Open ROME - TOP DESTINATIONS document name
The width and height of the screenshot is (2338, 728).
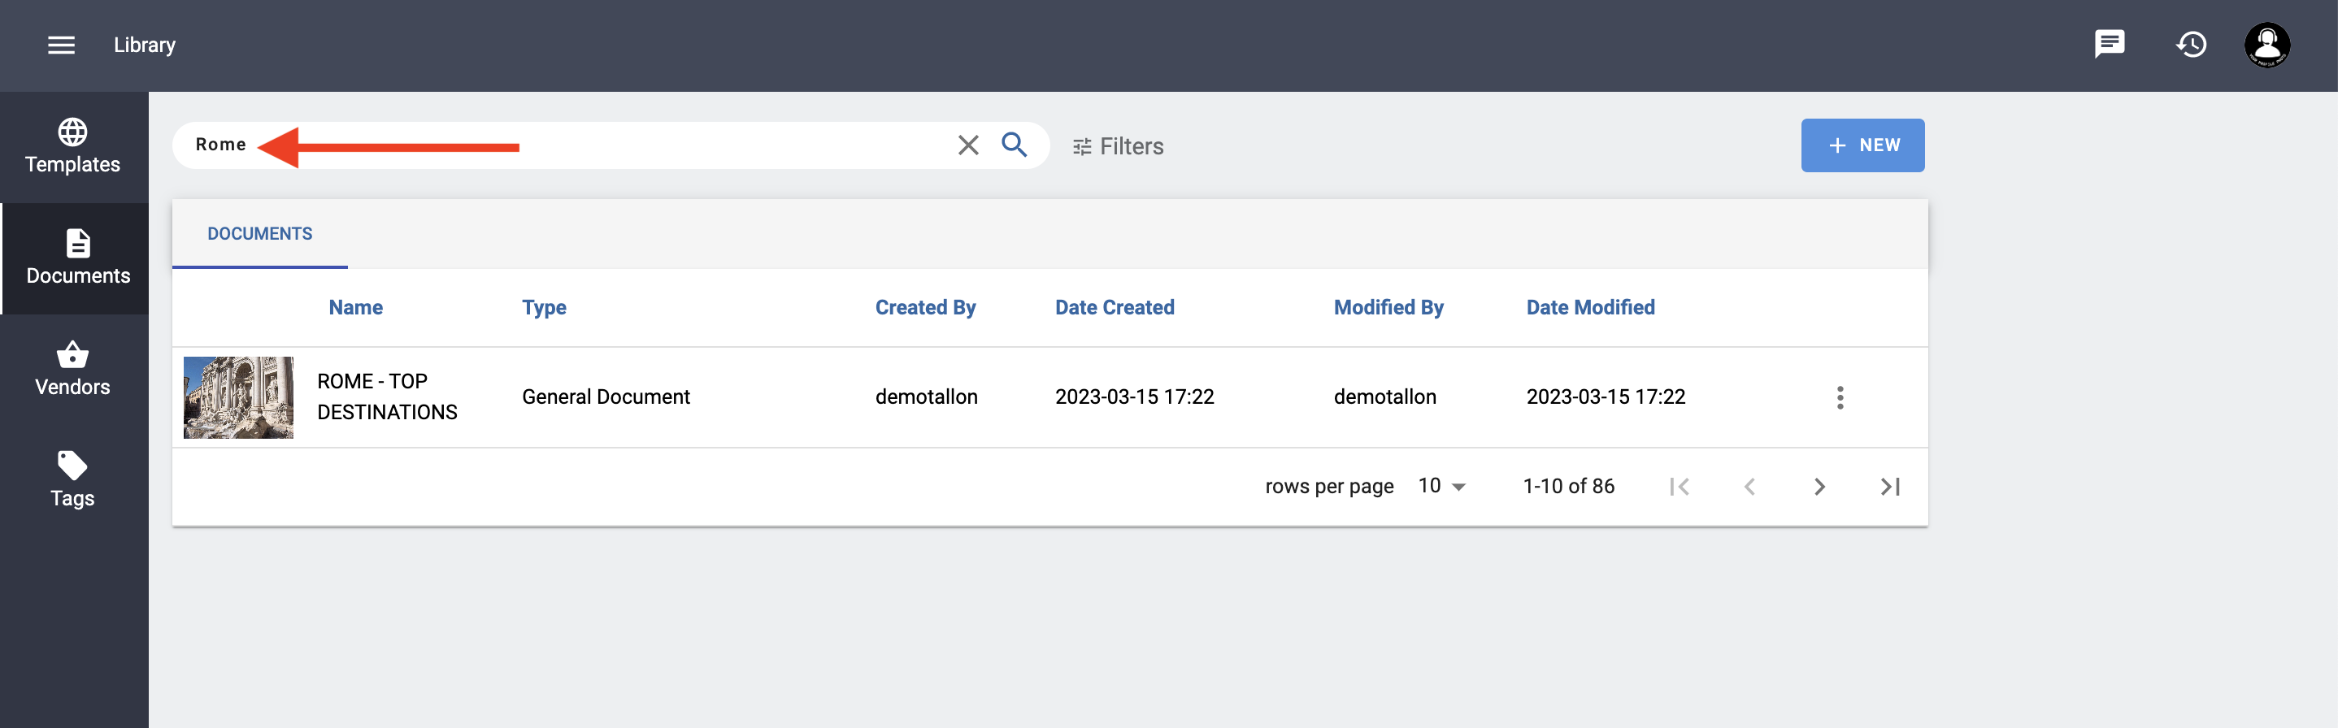[x=388, y=396]
